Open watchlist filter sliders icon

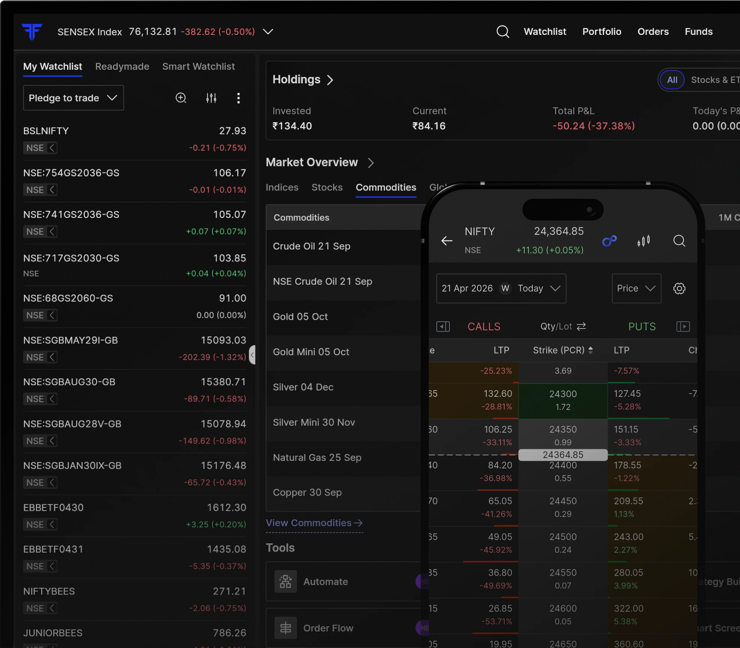tap(211, 98)
